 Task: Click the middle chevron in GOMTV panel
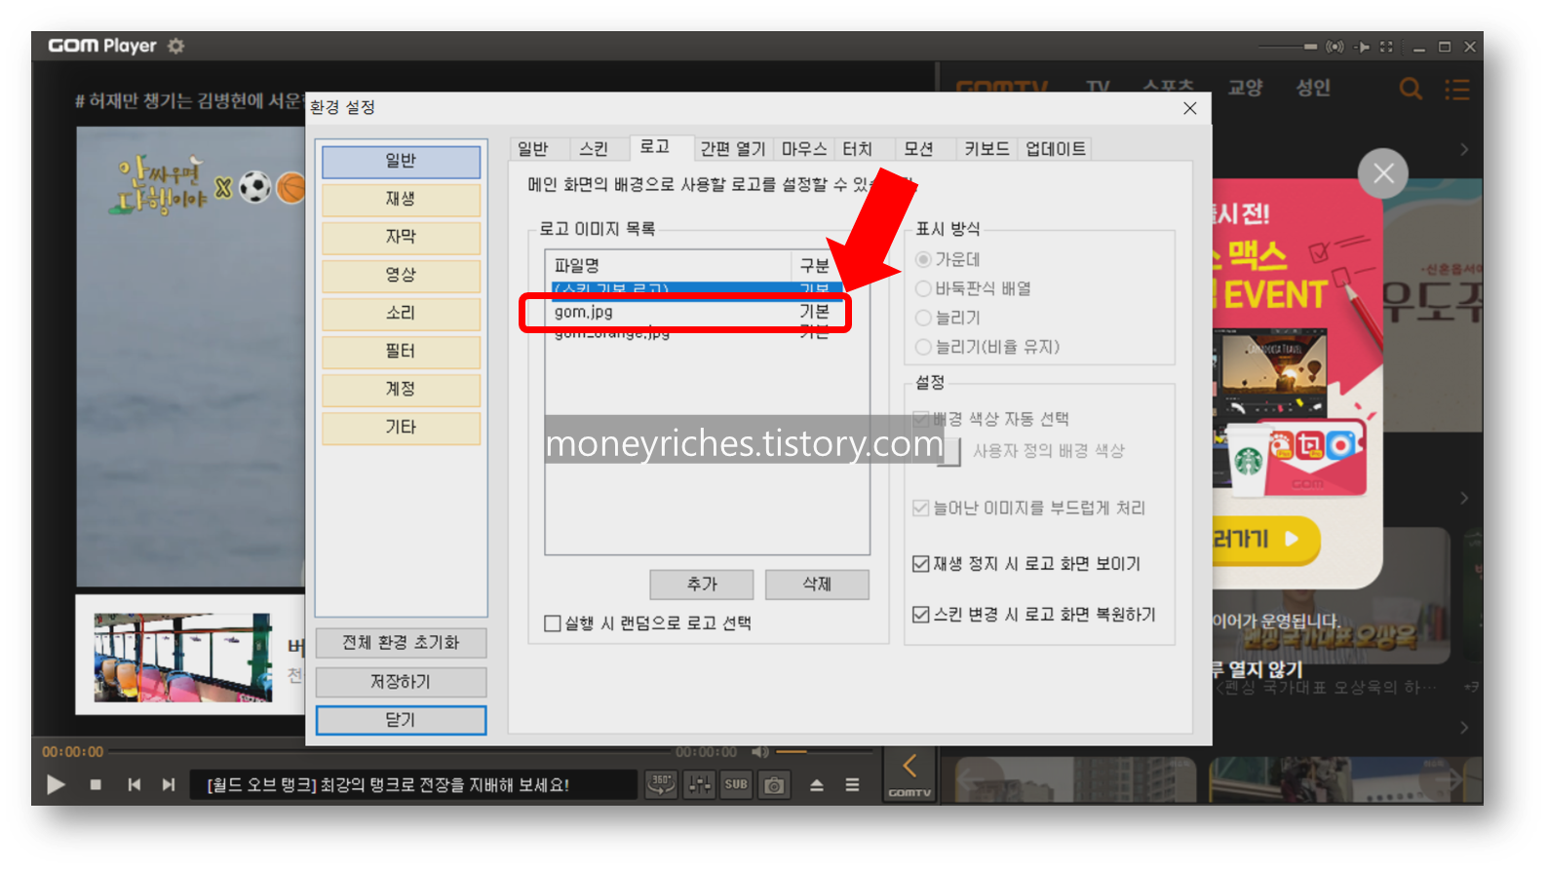(1464, 498)
